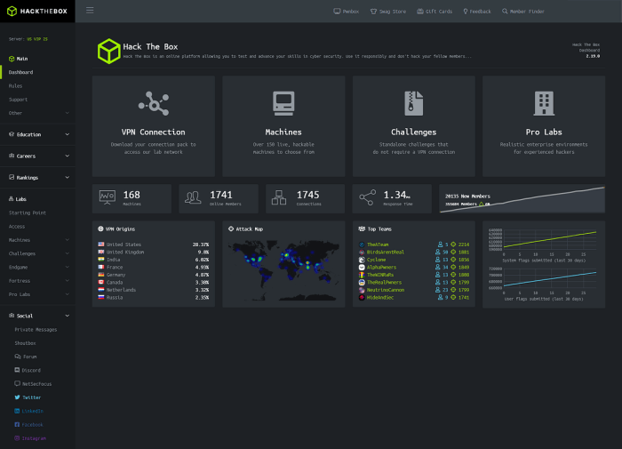Click the world attack heat map
The width and height of the screenshot is (622, 449).
click(283, 270)
